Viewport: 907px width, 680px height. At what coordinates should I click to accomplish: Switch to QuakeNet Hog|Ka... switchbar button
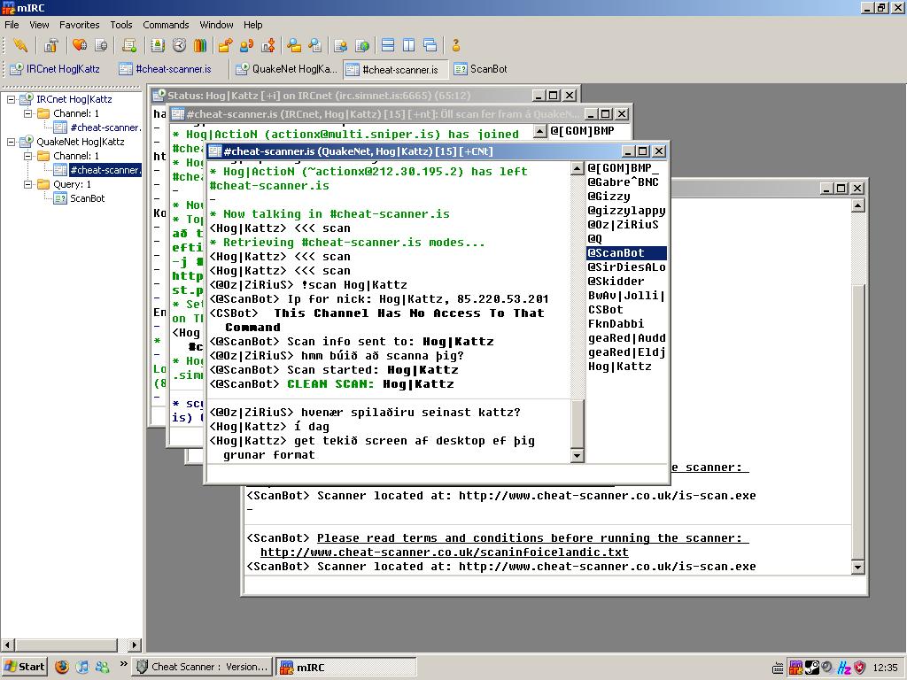(287, 69)
